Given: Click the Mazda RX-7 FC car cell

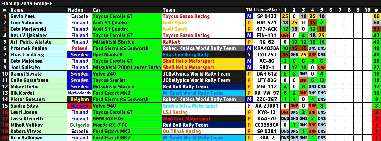Looking at the screenshot, I should (127, 125).
